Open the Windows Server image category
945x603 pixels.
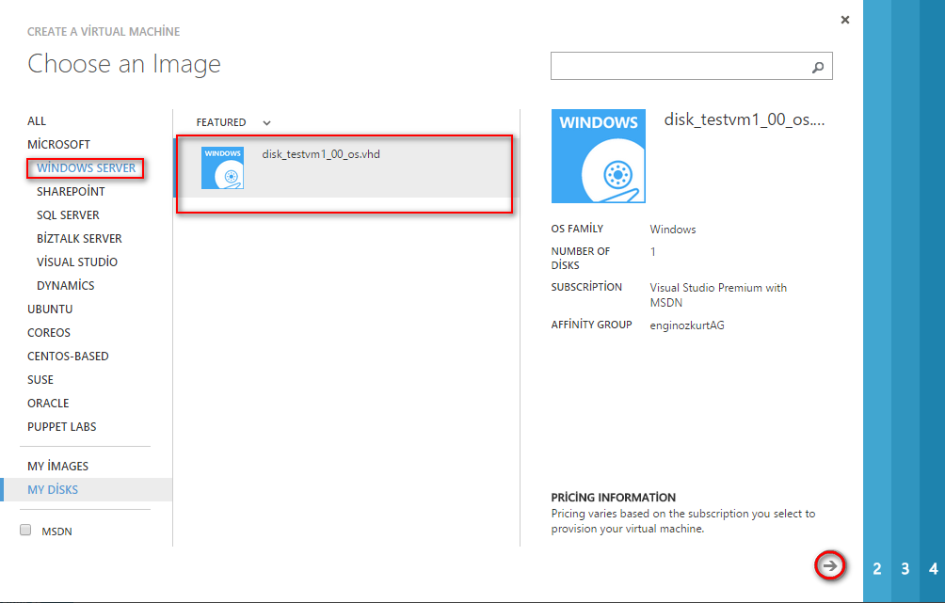click(x=87, y=168)
